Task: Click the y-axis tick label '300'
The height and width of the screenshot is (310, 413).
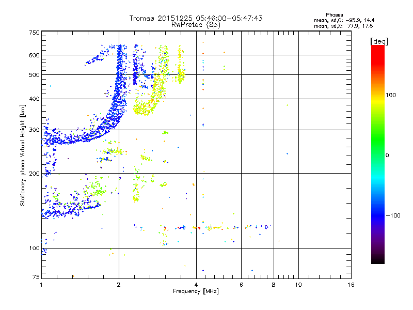Action: tap(34, 130)
